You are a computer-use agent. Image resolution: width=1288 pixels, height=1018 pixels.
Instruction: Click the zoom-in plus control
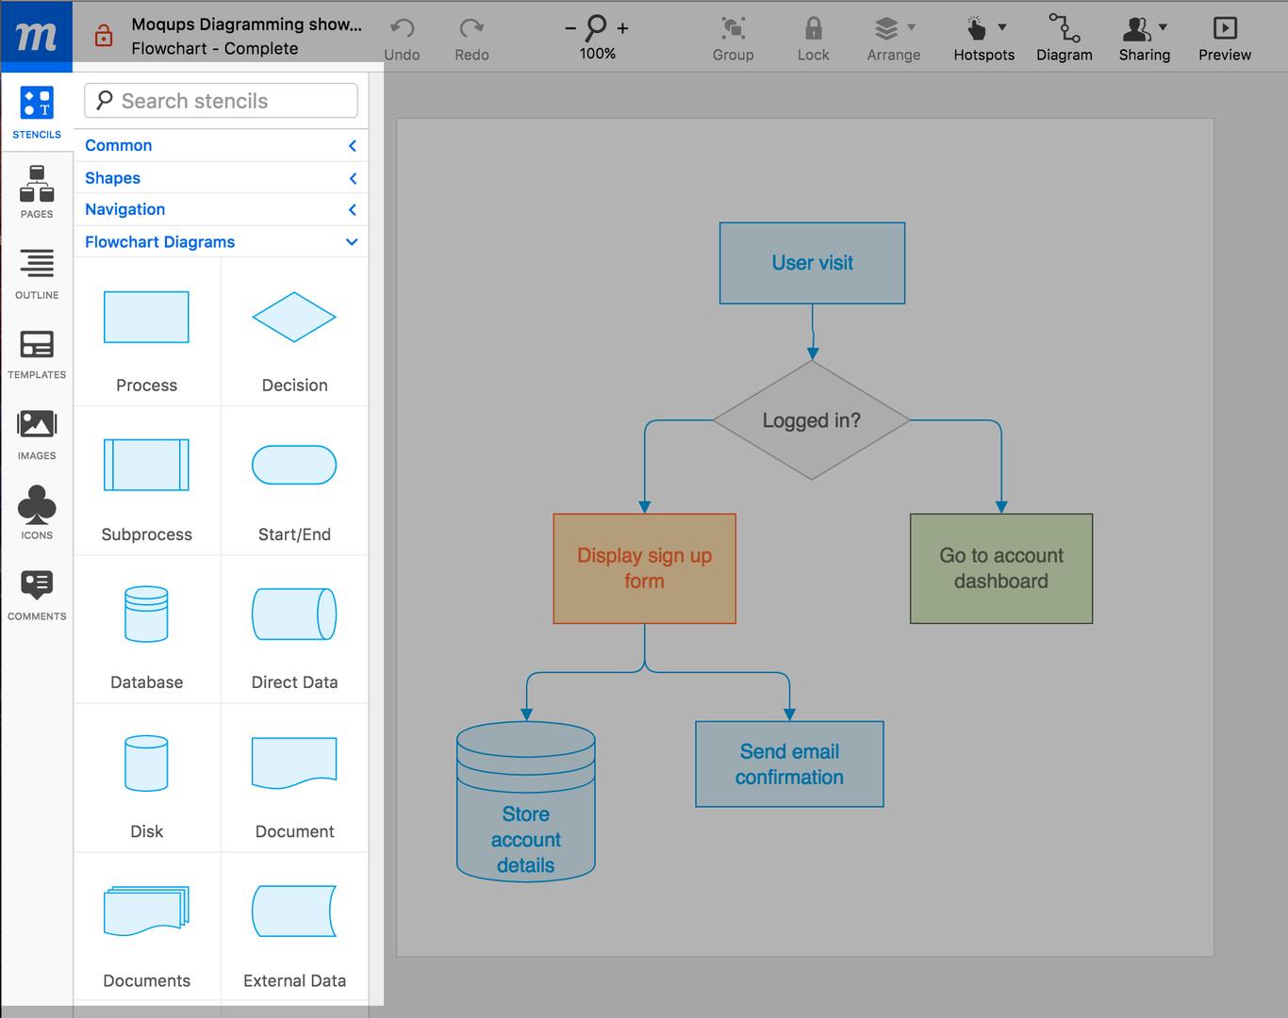click(622, 28)
